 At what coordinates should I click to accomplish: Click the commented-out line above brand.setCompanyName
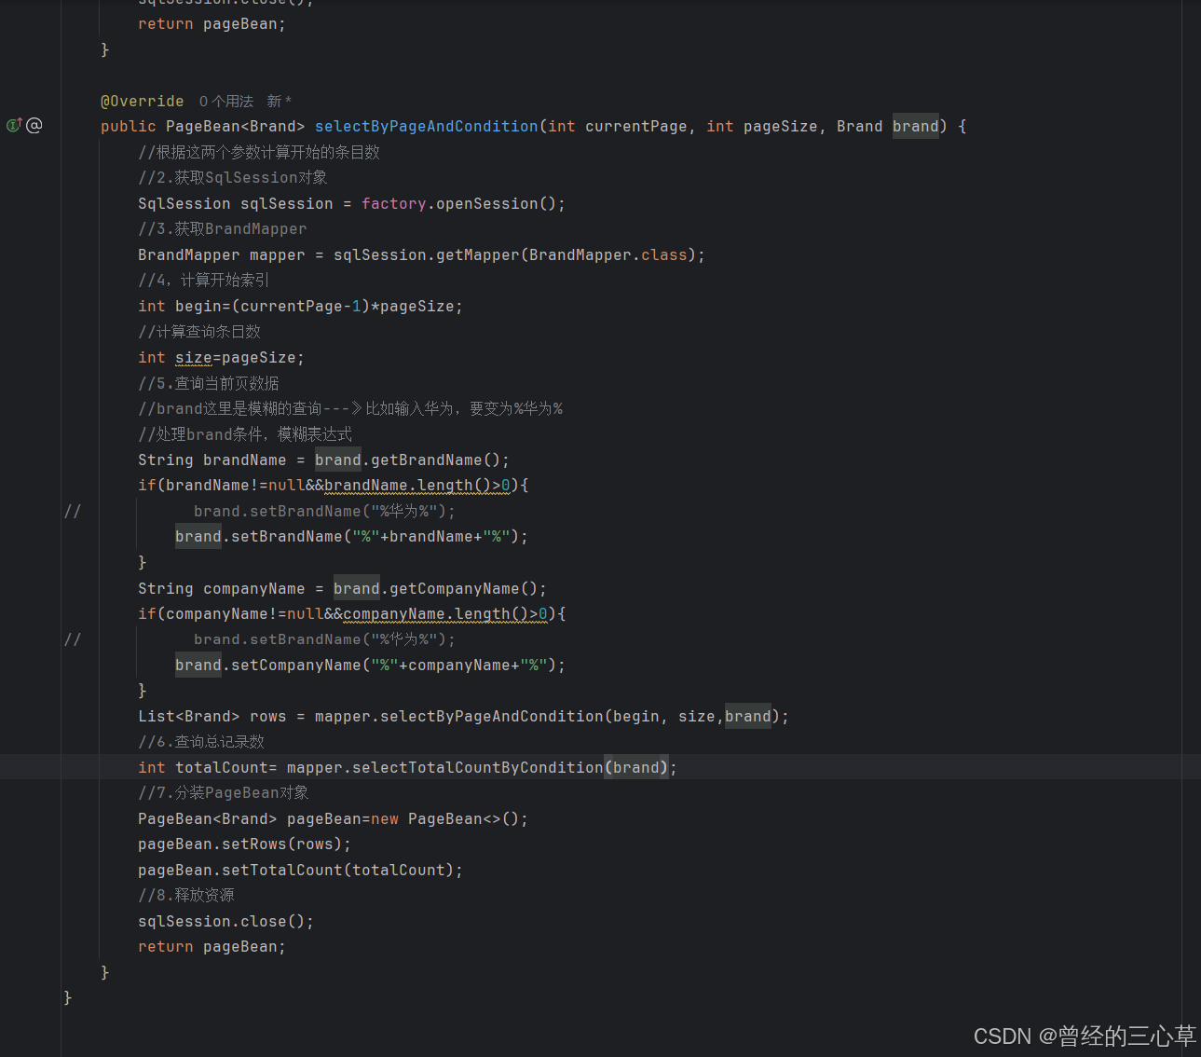tap(324, 639)
